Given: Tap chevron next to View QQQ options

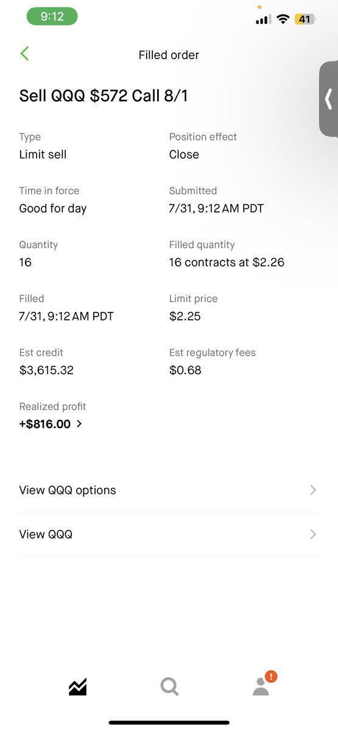Looking at the screenshot, I should pyautogui.click(x=313, y=490).
